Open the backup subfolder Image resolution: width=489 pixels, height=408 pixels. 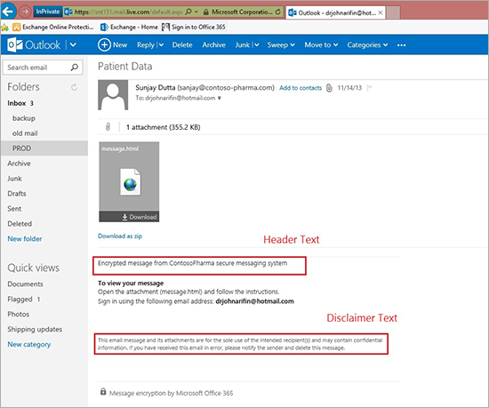[x=24, y=118]
